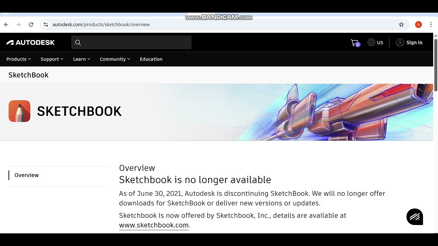This screenshot has width=438, height=246.
Task: Open the Education menu item
Action: pos(151,59)
